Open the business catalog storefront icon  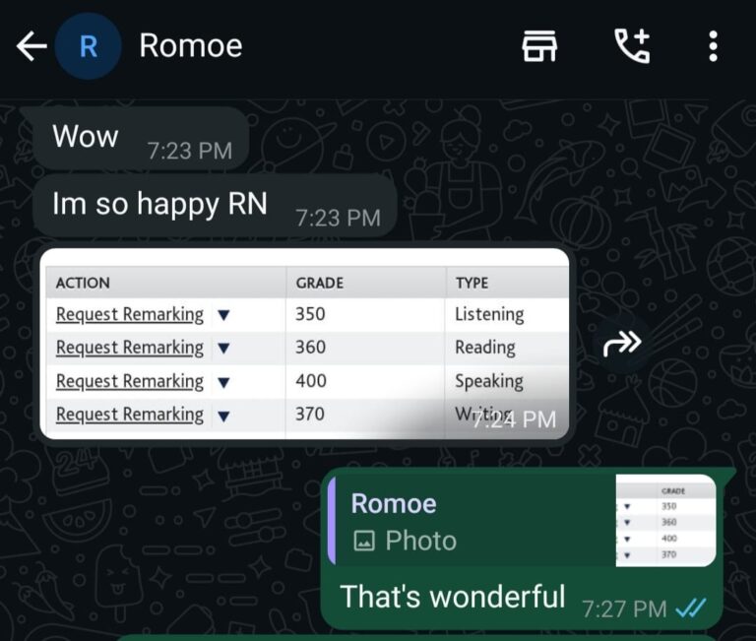click(x=539, y=46)
